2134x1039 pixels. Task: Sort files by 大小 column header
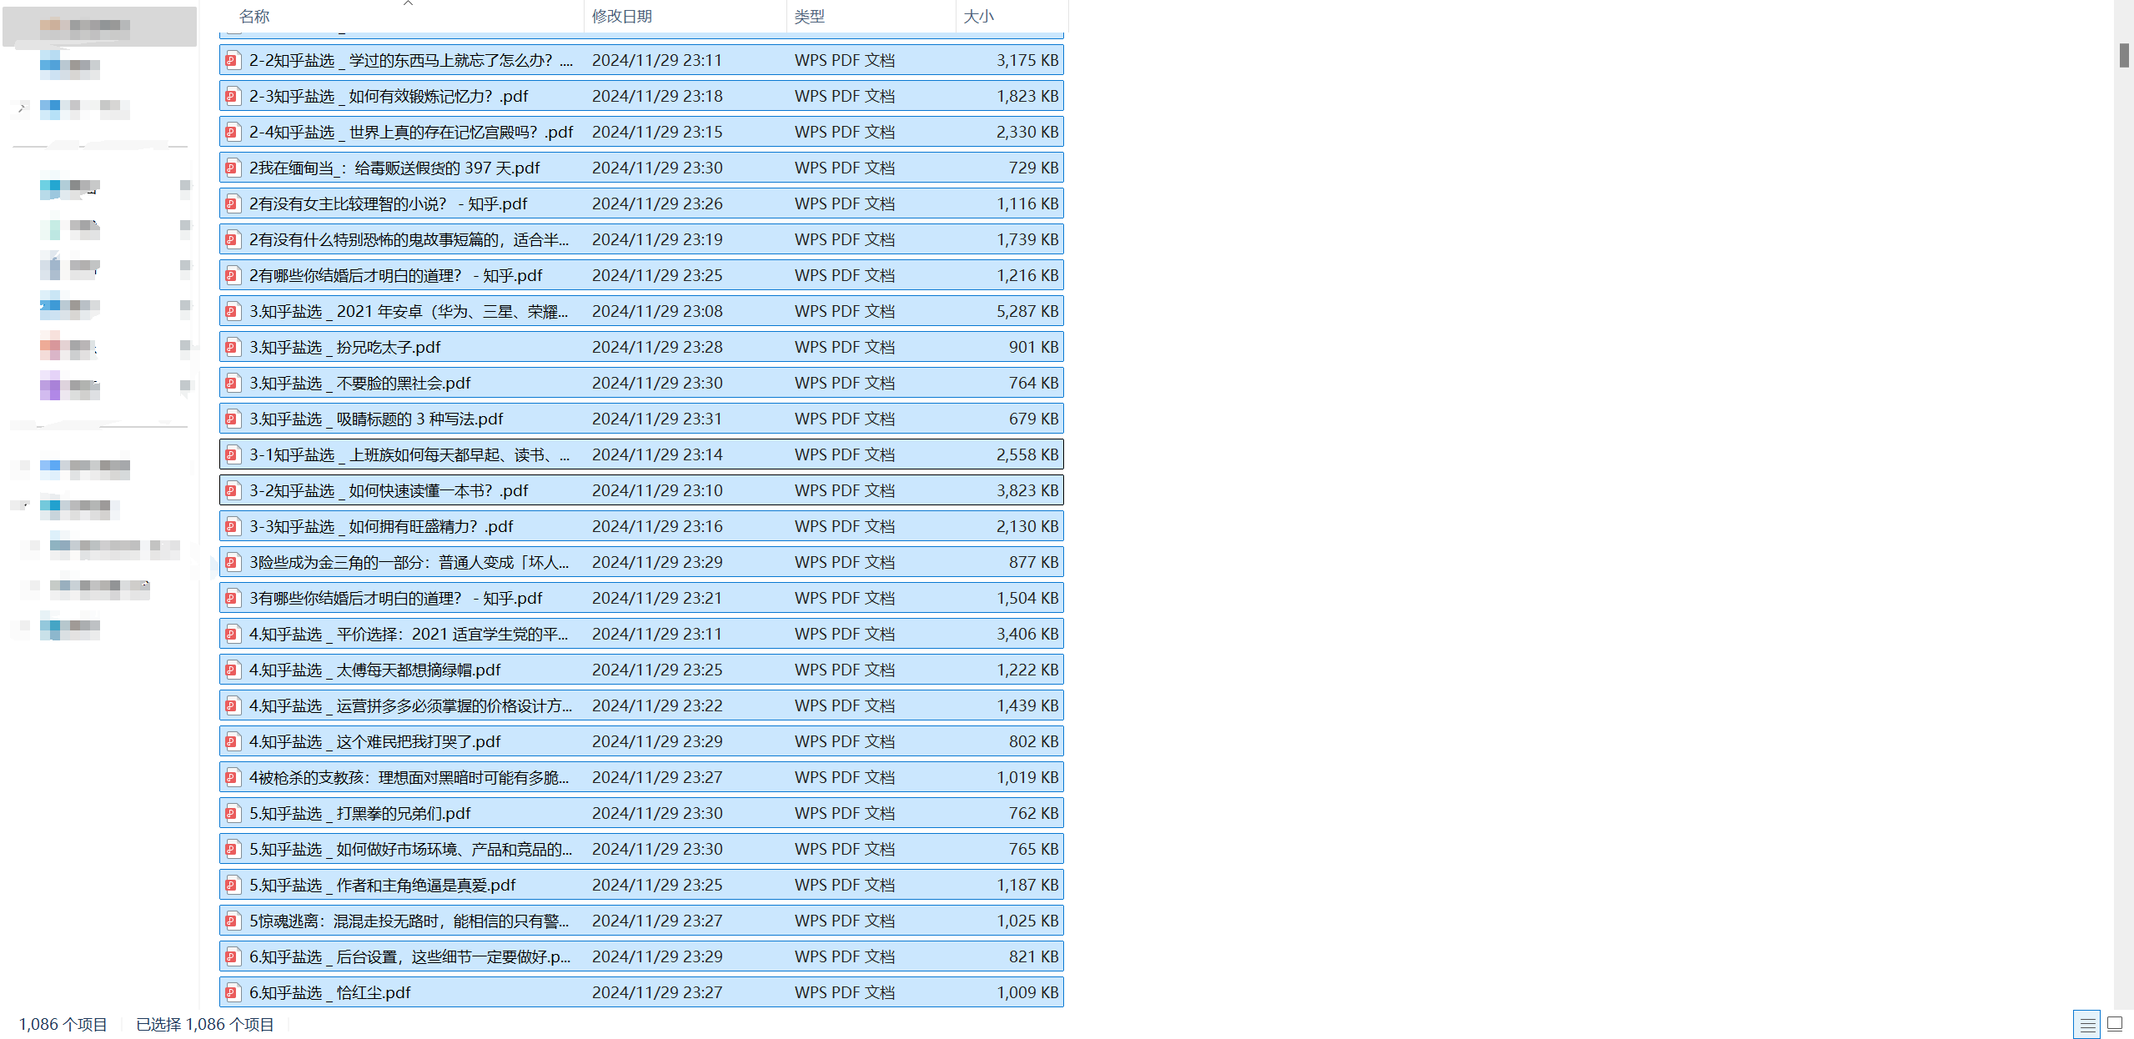978,17
